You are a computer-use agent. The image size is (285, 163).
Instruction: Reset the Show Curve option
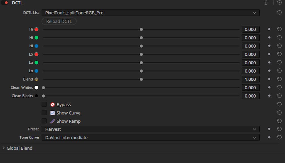[279, 113]
